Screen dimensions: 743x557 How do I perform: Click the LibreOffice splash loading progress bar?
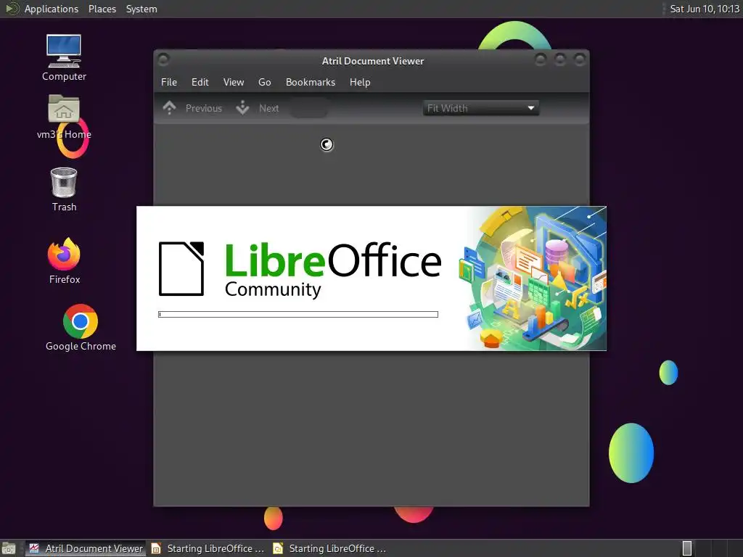(x=298, y=315)
